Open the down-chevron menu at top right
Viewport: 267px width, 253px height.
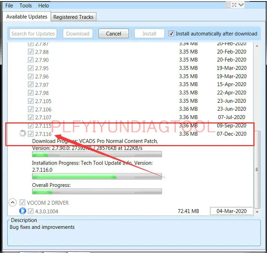(x=241, y=5)
